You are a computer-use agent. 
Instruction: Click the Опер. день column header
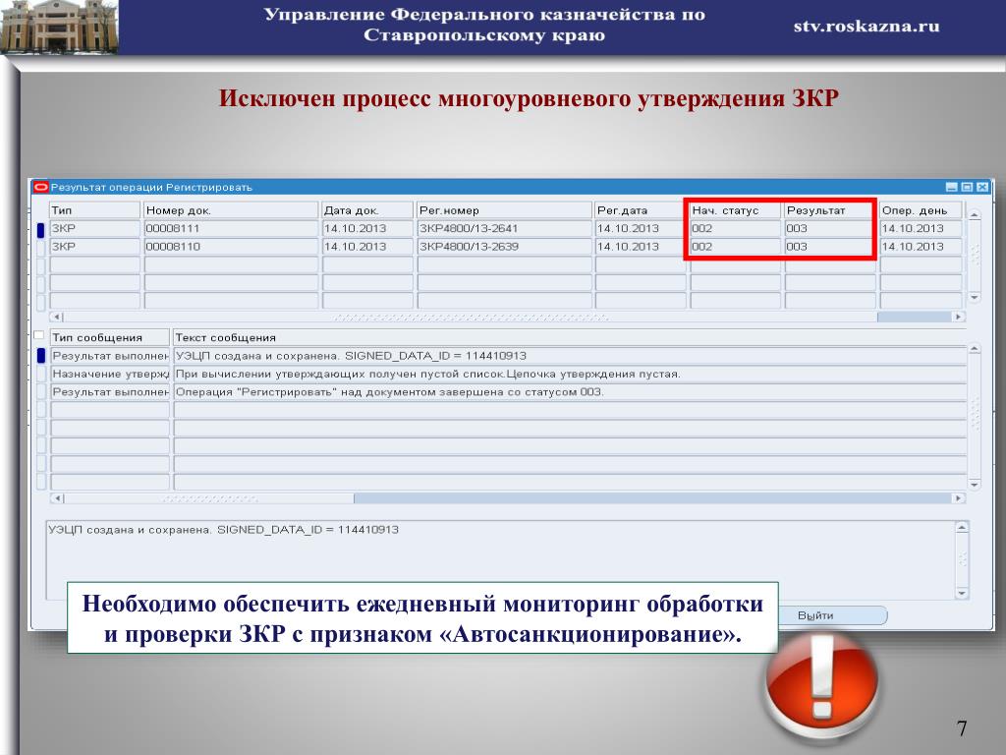click(x=921, y=210)
